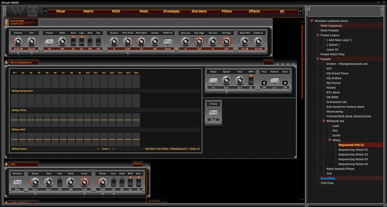Click the LFO Smth knob
Image resolution: width=387 pixels, height=207 pixels.
[71, 182]
